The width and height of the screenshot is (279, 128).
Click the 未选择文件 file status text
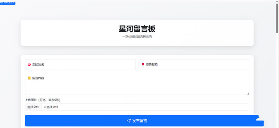51,107
